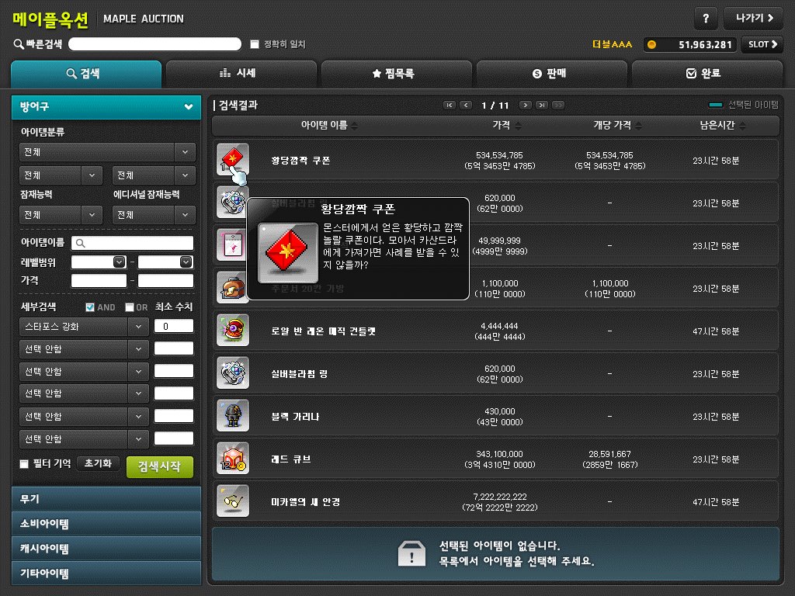Open help with the question mark button
The width and height of the screenshot is (795, 596).
click(x=705, y=19)
